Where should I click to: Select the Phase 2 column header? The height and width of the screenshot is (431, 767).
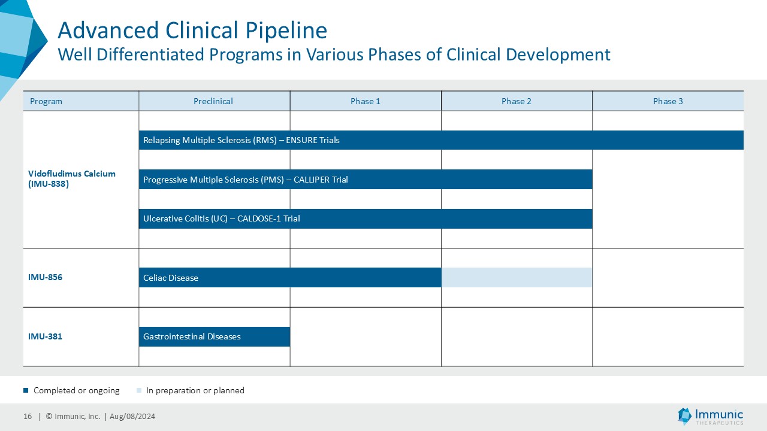tap(517, 101)
